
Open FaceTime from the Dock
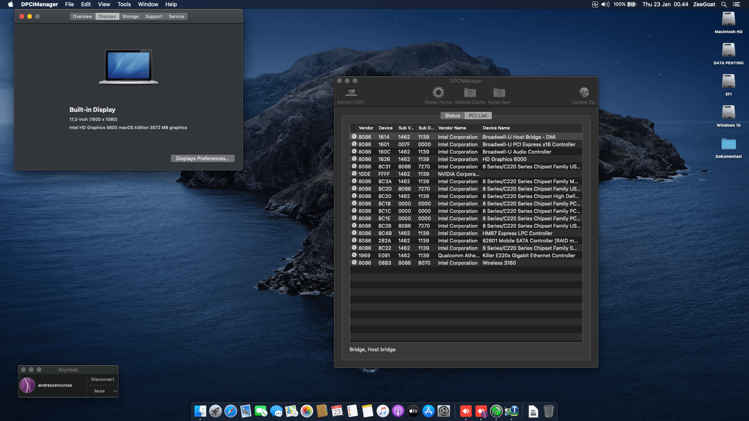click(261, 411)
